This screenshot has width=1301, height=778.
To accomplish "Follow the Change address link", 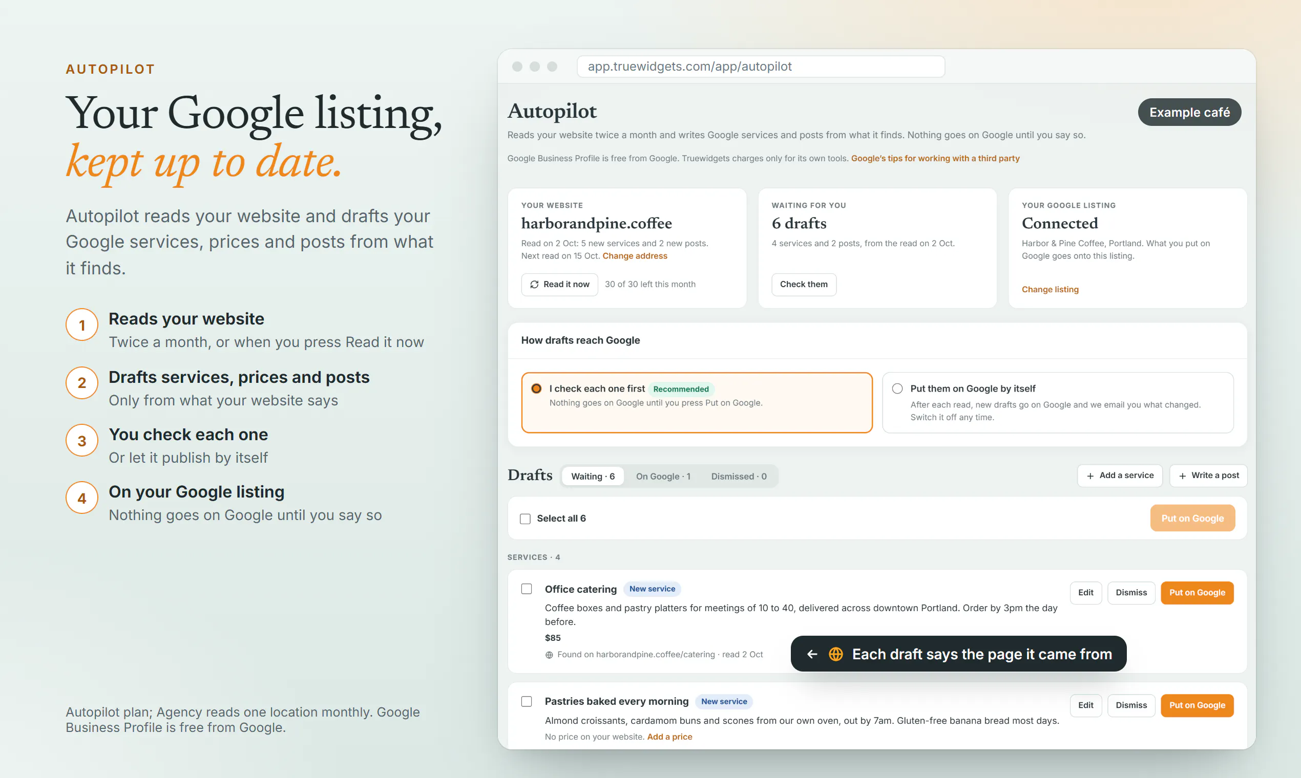I will click(x=635, y=256).
